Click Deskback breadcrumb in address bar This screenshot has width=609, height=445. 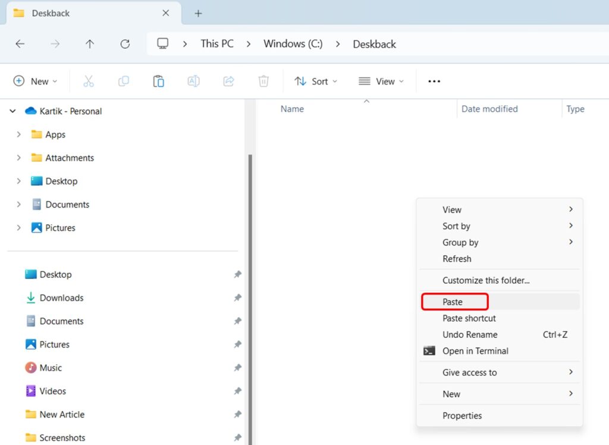(x=375, y=44)
